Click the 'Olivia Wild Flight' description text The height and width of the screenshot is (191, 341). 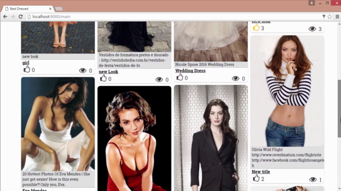pyautogui.click(x=287, y=158)
